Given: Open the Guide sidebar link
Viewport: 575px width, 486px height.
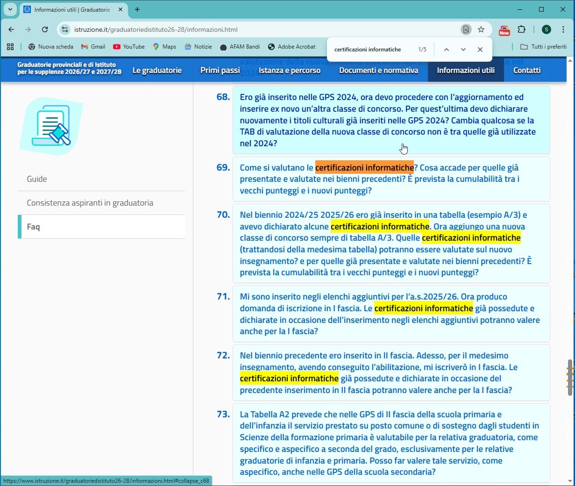Looking at the screenshot, I should pyautogui.click(x=37, y=179).
